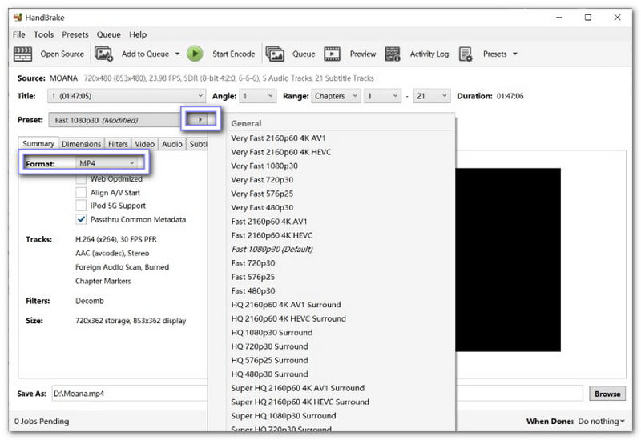Toggle the Align A/V Start checkbox

81,192
